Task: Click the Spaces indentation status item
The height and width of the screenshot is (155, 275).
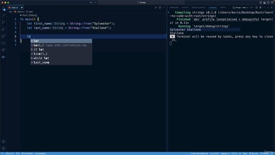Action: point(225,153)
